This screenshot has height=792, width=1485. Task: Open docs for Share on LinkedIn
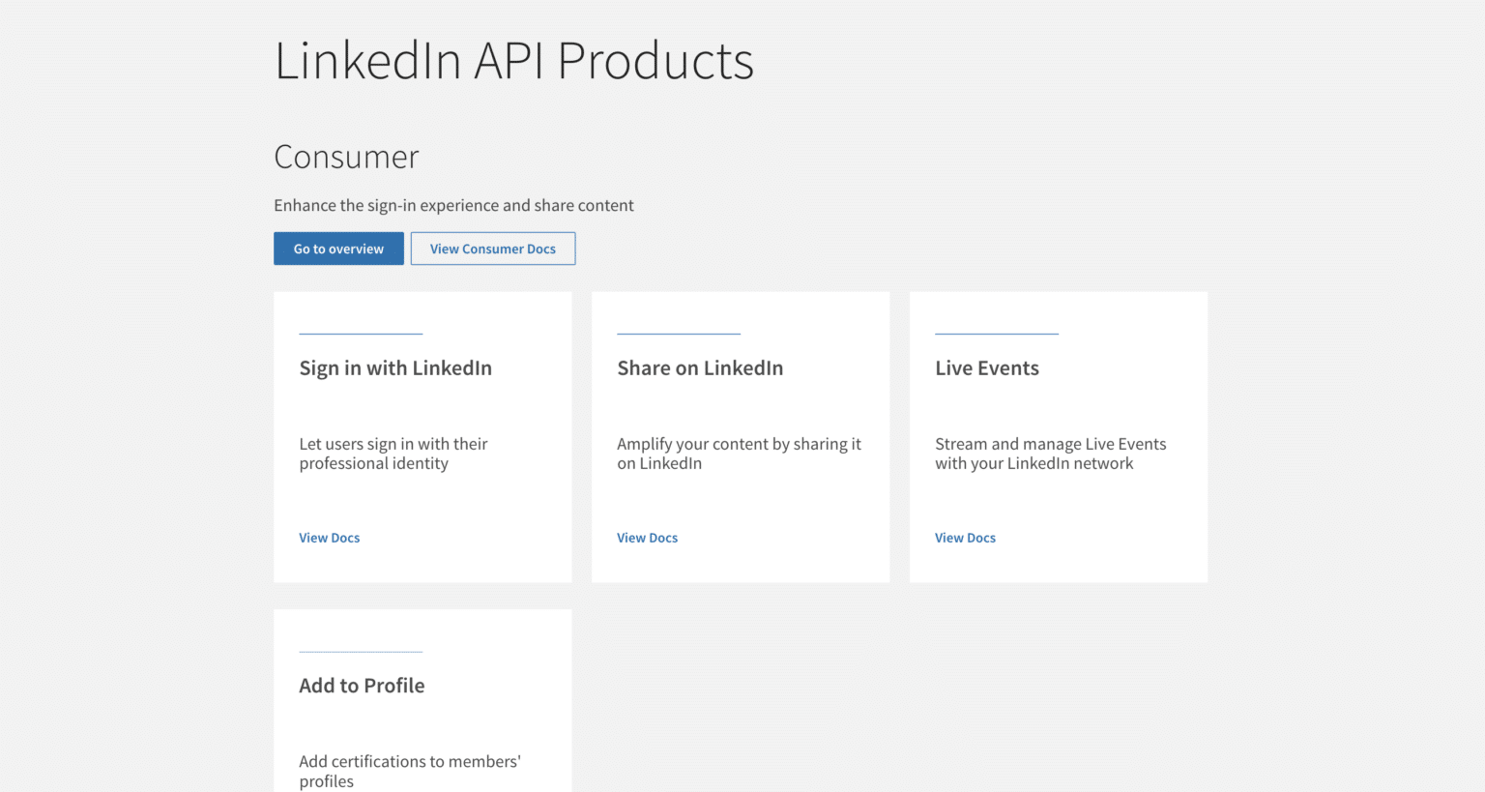(x=647, y=538)
